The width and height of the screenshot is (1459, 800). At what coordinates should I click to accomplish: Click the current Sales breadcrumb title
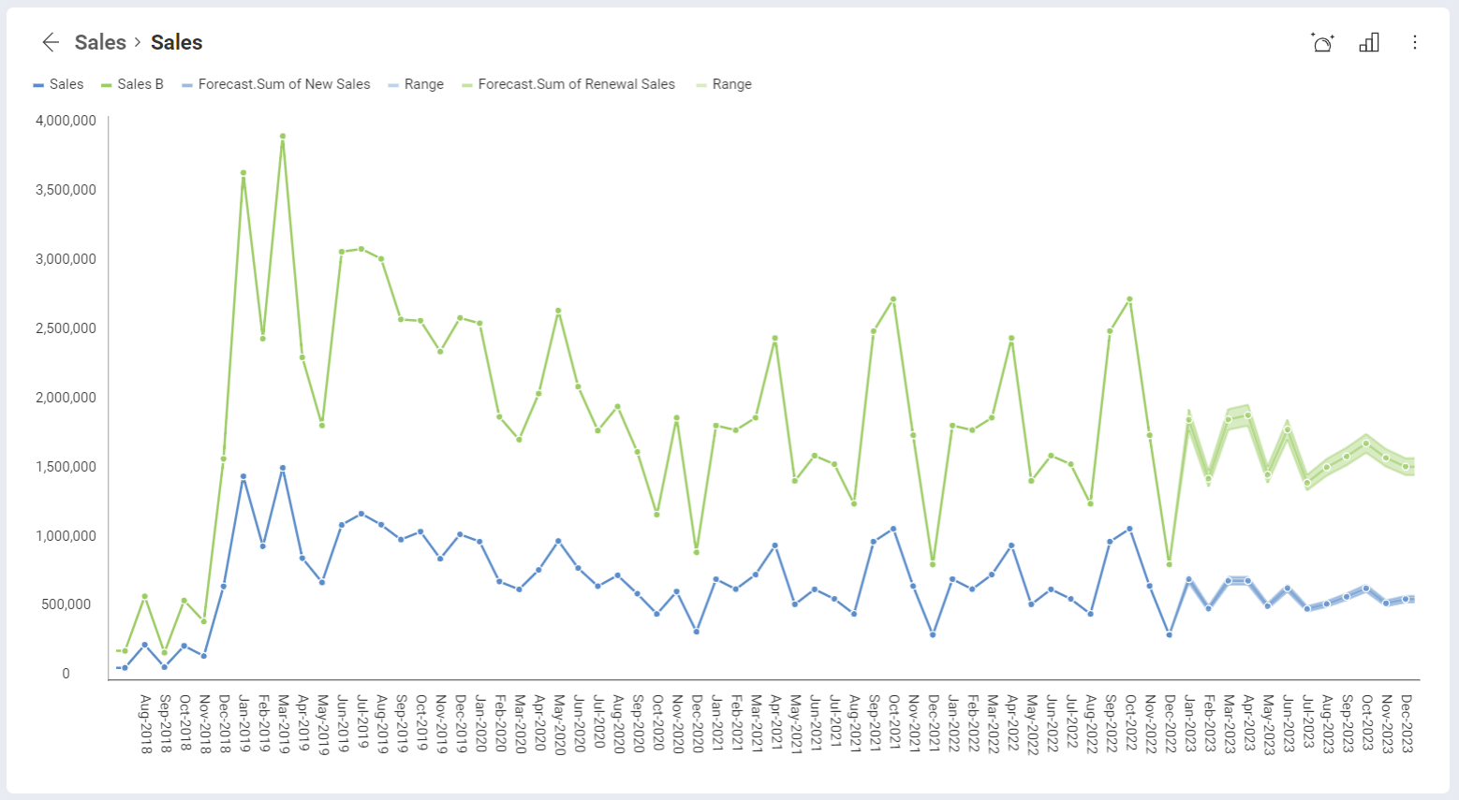[x=177, y=42]
